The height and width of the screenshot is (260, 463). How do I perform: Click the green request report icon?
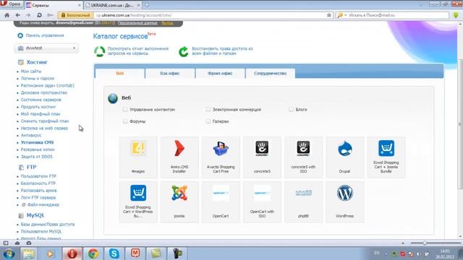pos(100,51)
